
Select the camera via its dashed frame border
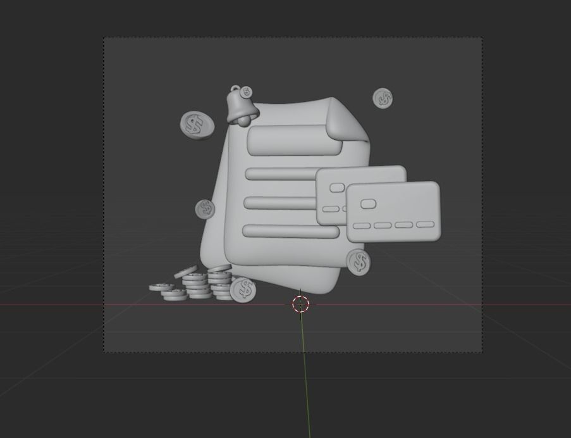[293, 37]
